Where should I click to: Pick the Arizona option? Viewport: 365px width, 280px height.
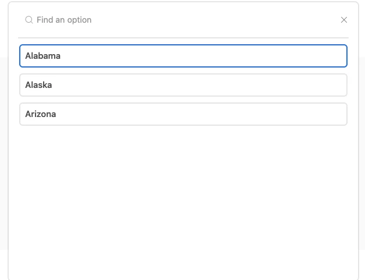(x=183, y=114)
